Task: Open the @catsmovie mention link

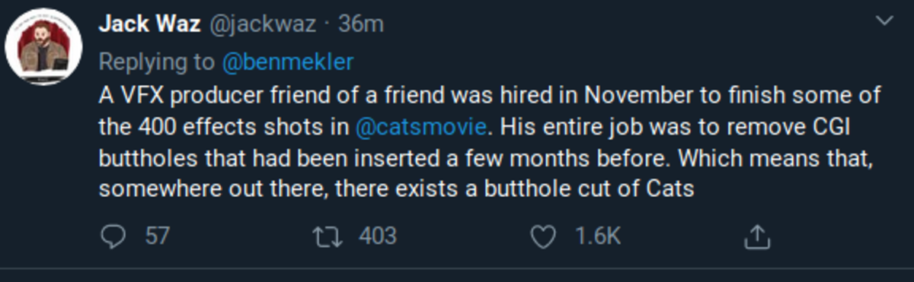Action: [x=420, y=125]
